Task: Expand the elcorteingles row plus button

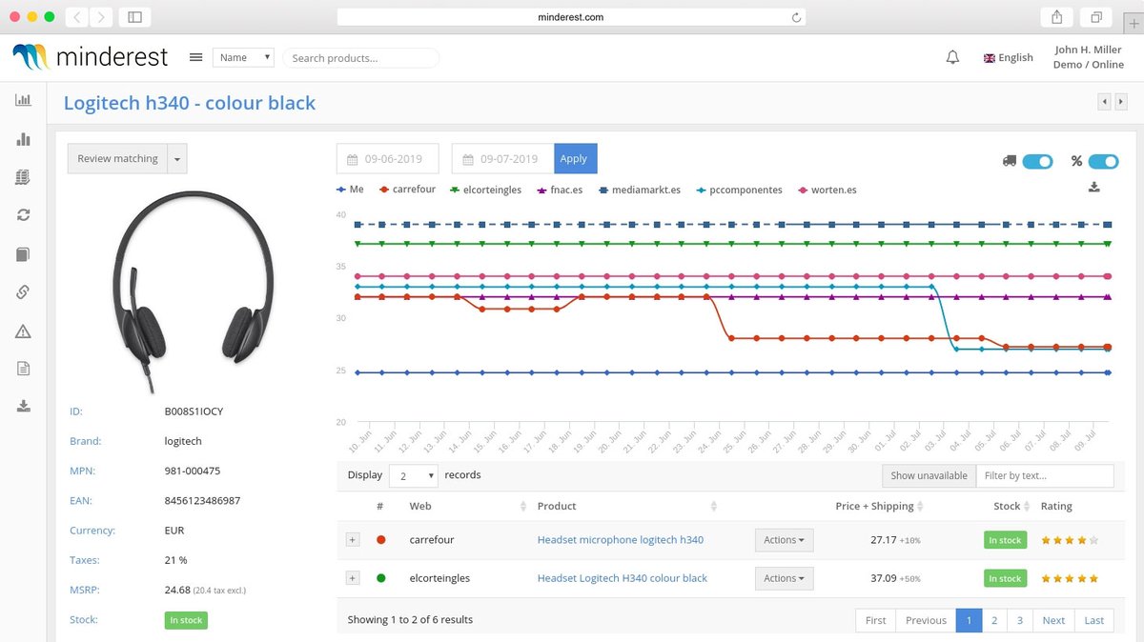Action: (352, 578)
